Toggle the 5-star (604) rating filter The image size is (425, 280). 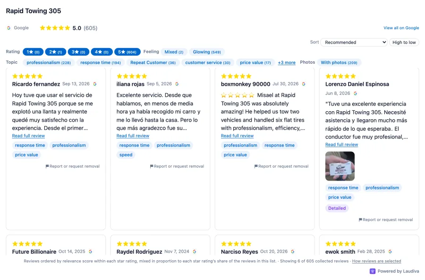127,52
